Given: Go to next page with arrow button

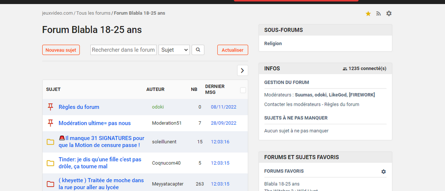Looking at the screenshot, I should pos(242,70).
